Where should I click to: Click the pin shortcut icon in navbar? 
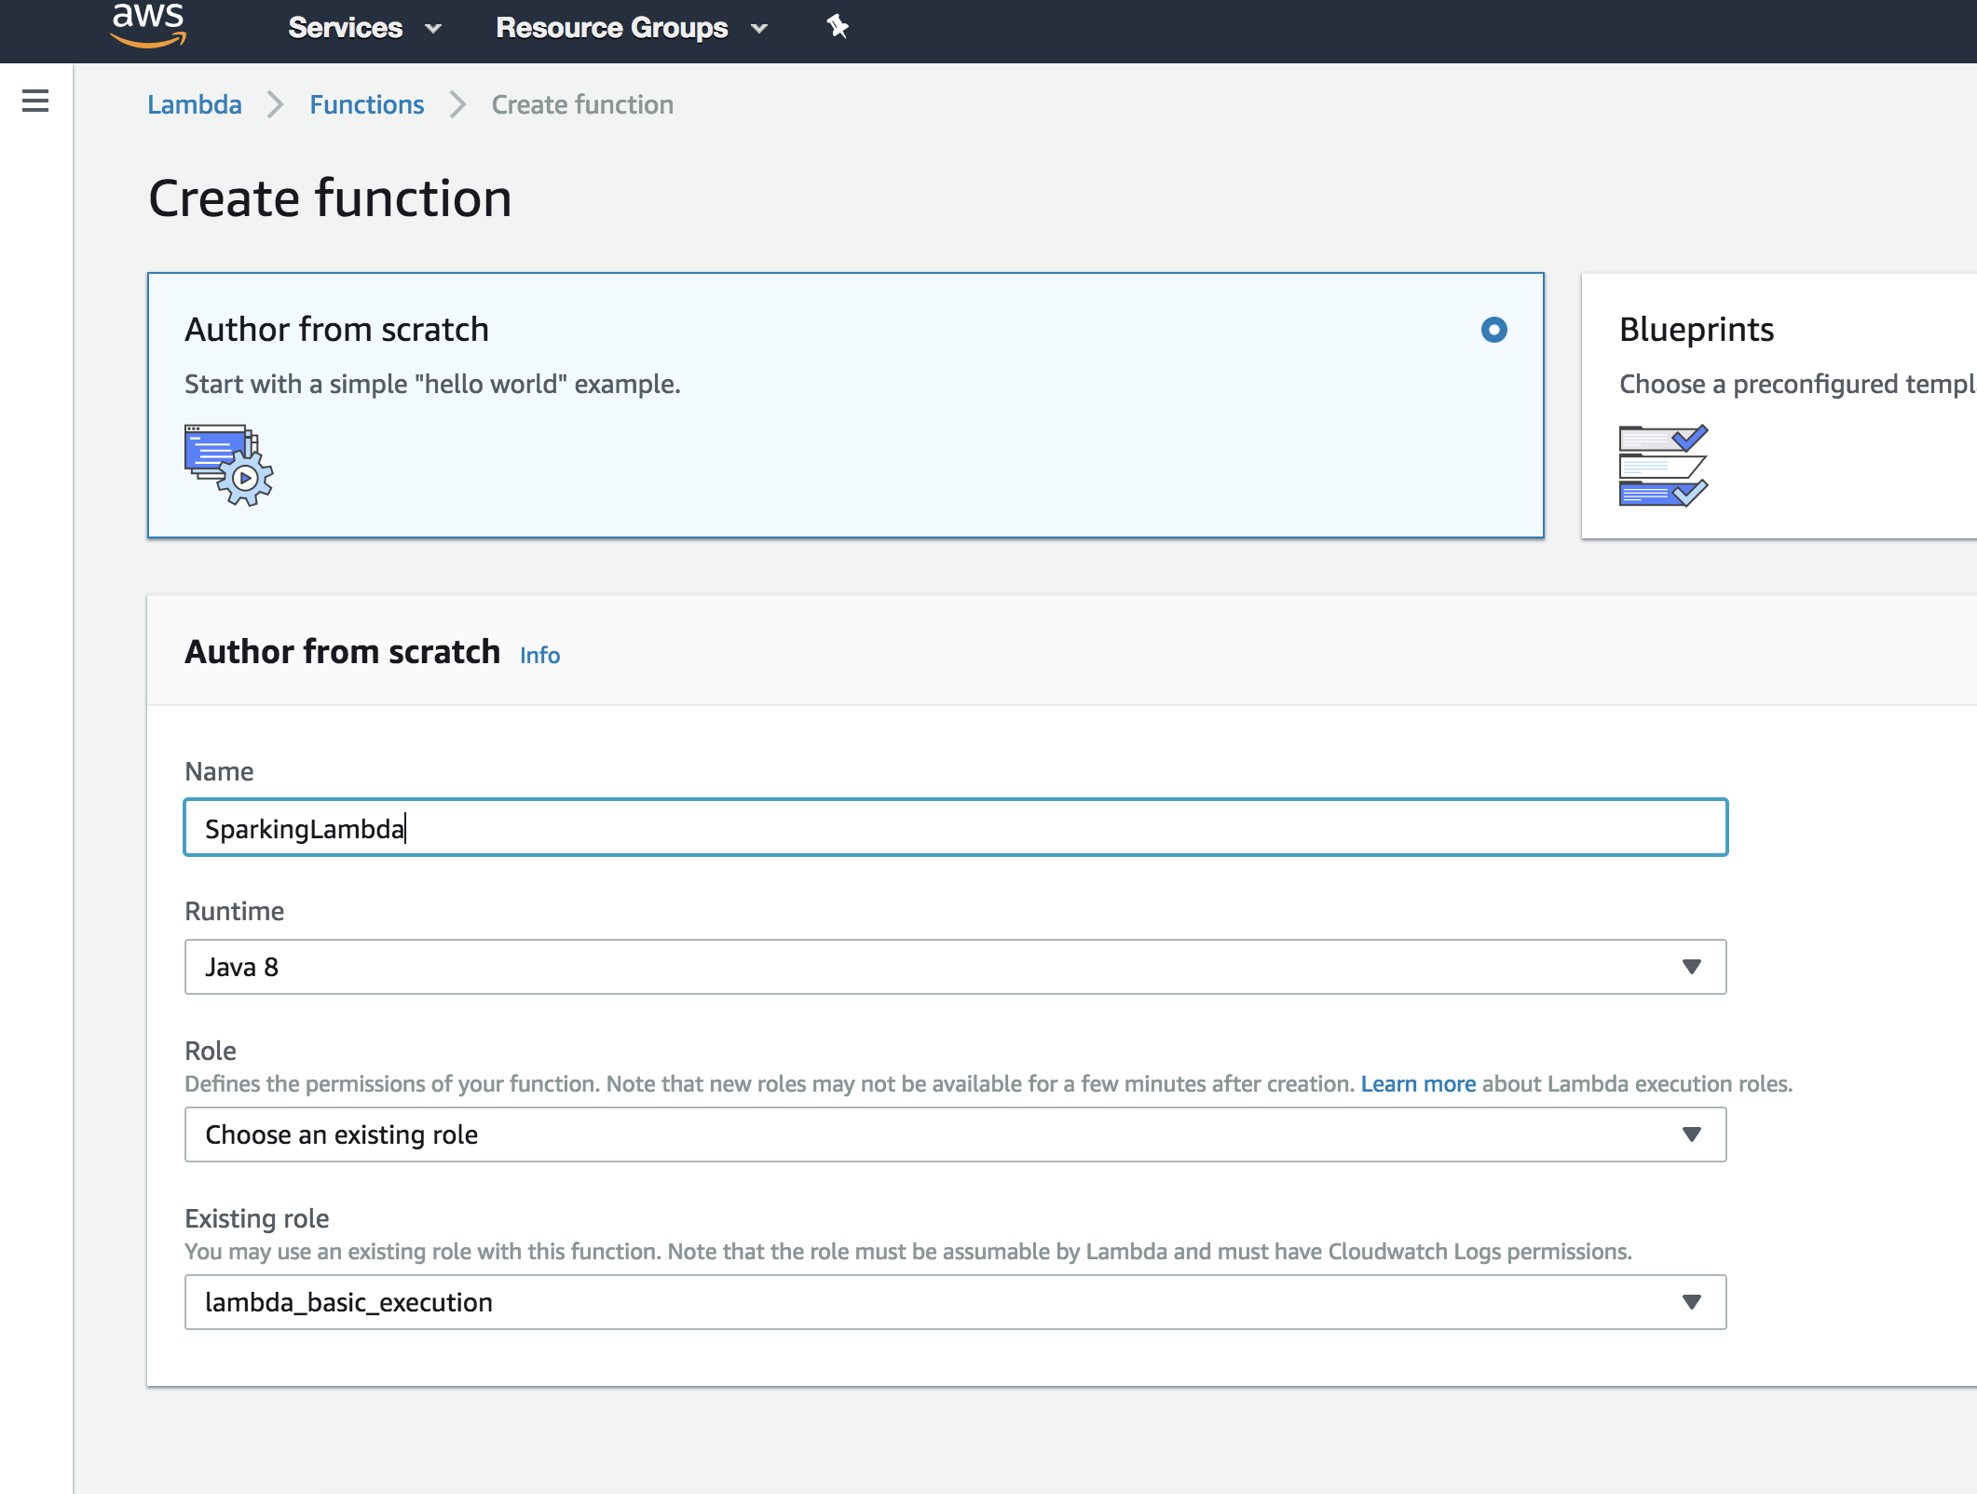click(x=837, y=27)
